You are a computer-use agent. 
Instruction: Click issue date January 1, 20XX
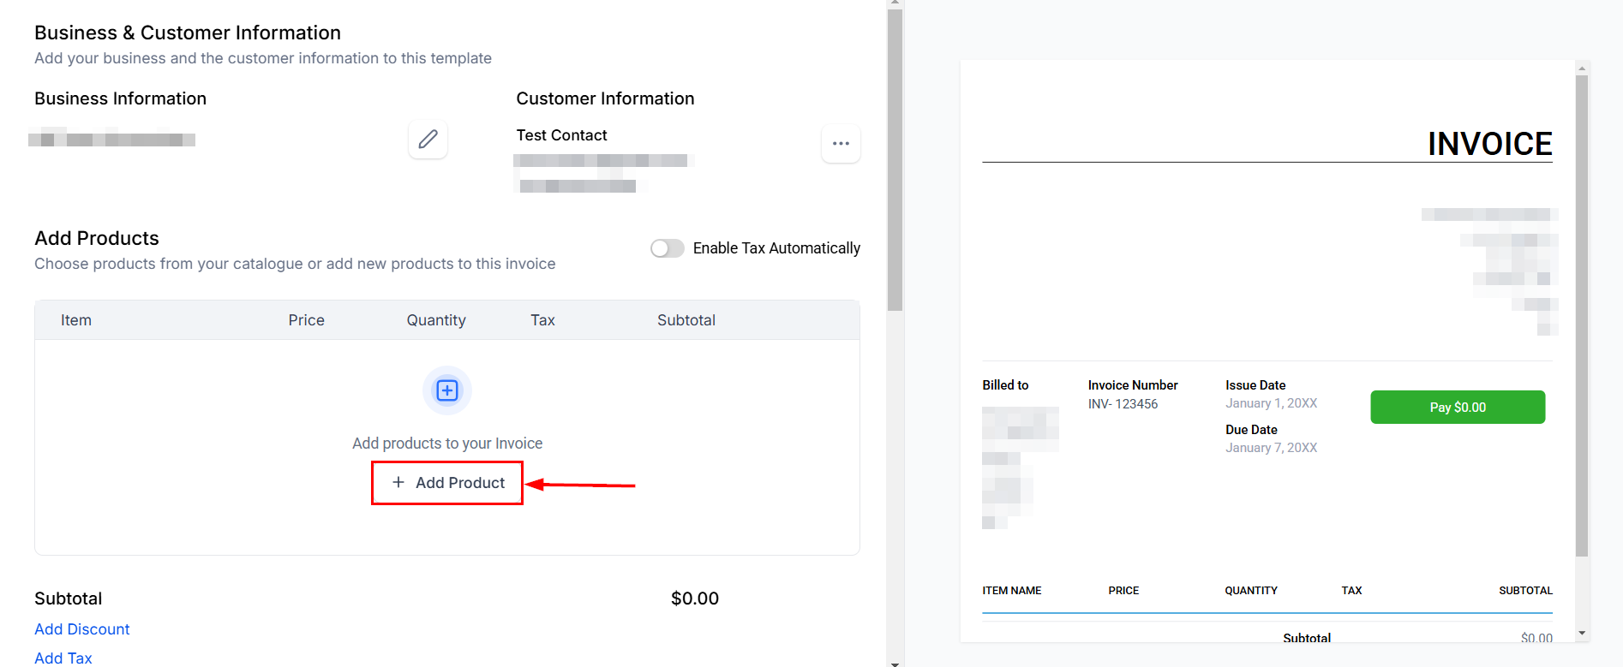point(1271,403)
